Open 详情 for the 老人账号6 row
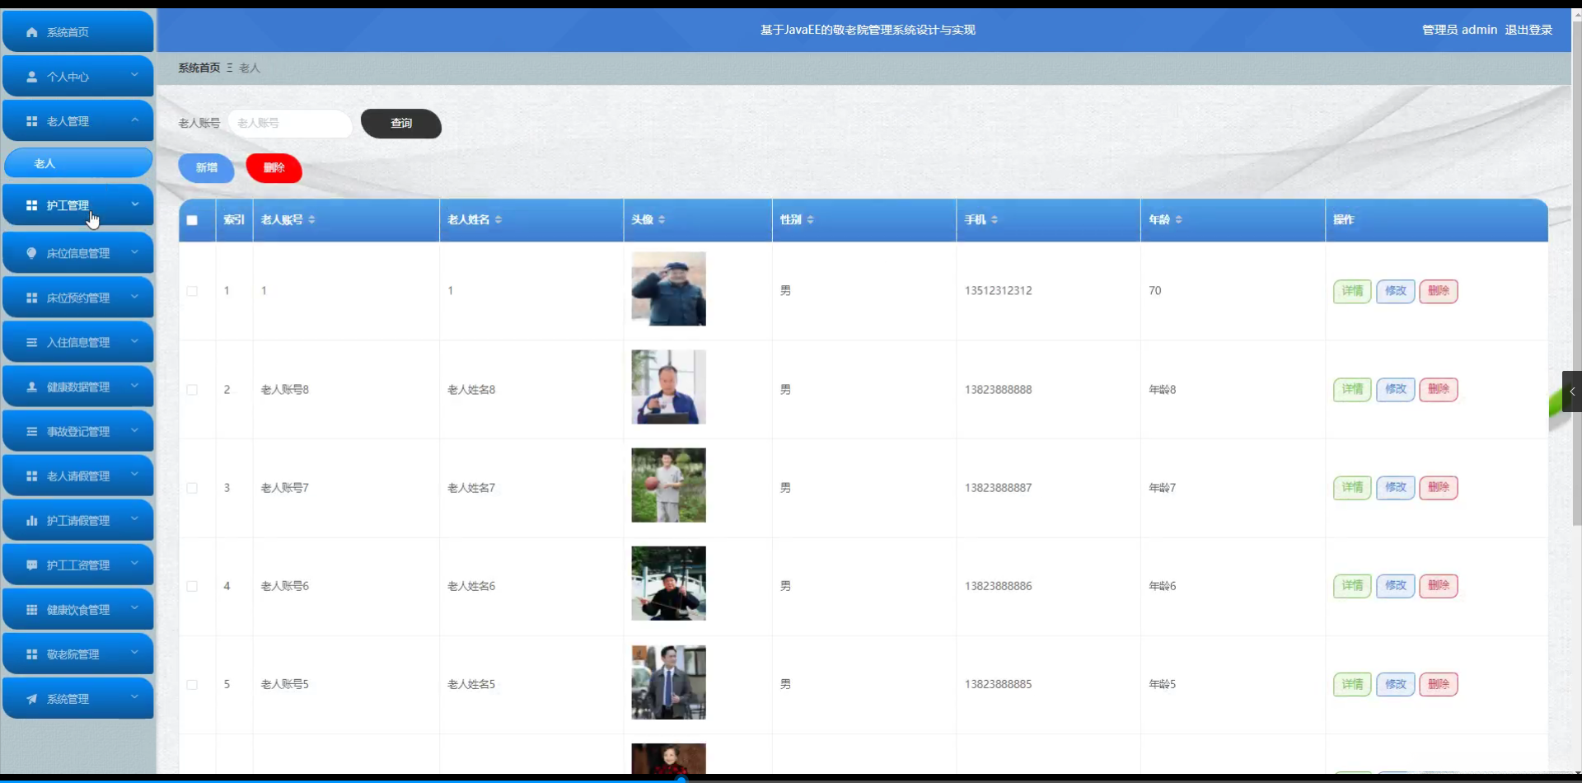Image resolution: width=1582 pixels, height=783 pixels. (1352, 585)
